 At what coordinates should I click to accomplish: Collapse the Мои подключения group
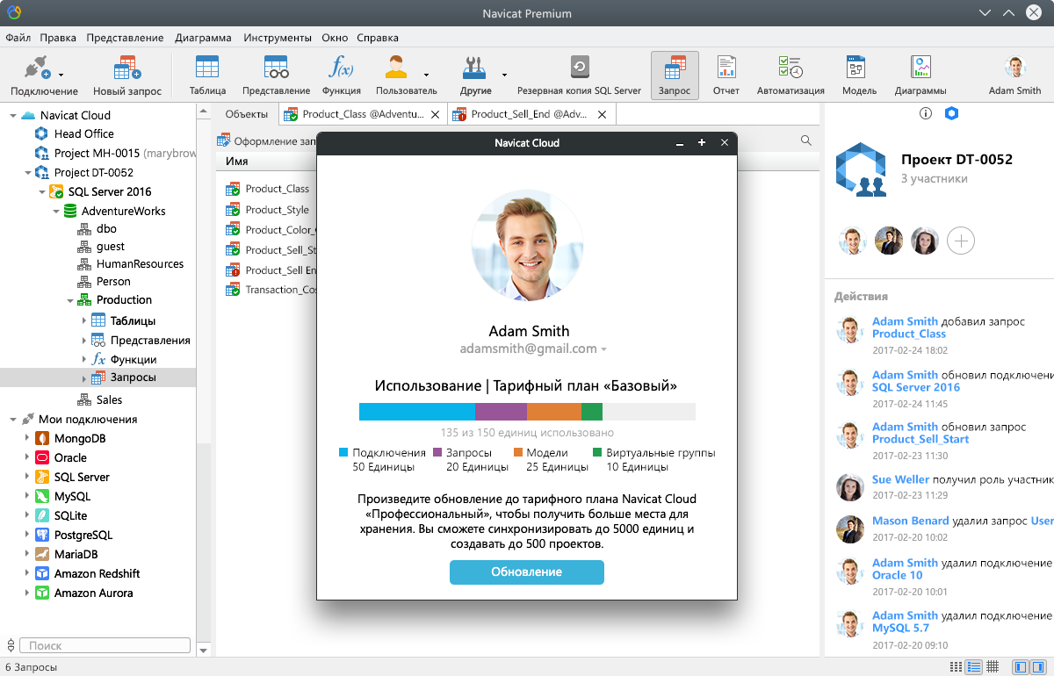click(12, 419)
